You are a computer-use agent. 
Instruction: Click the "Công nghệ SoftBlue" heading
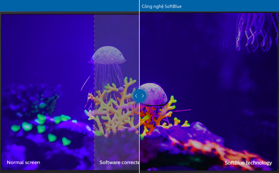161,7
